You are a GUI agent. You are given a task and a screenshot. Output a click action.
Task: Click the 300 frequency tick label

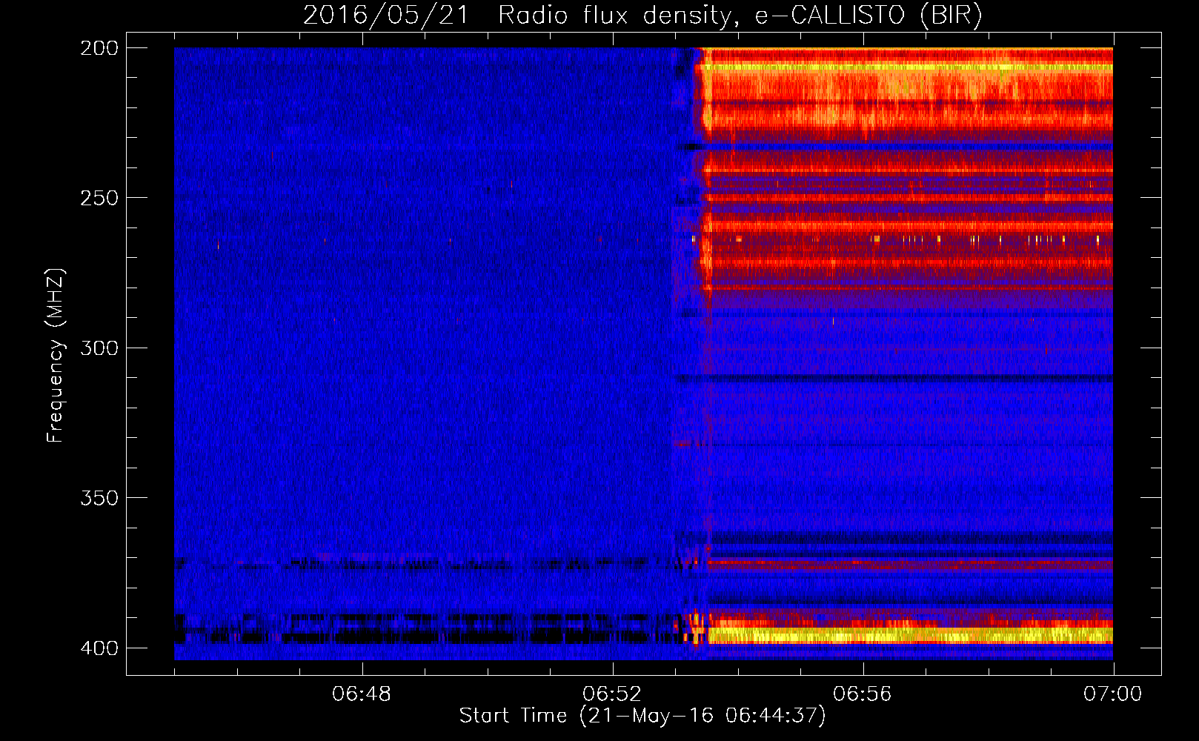pyautogui.click(x=99, y=348)
